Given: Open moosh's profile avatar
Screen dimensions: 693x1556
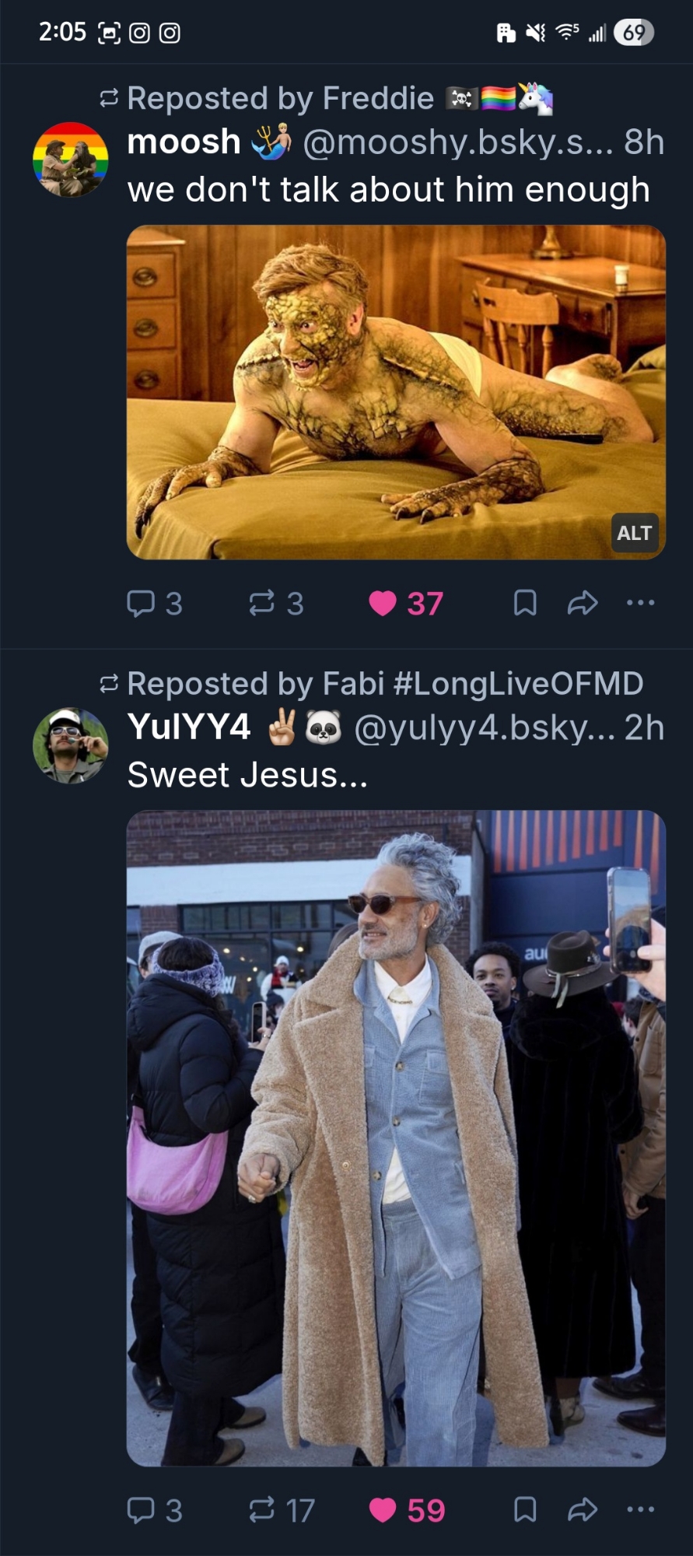Looking at the screenshot, I should click(70, 159).
